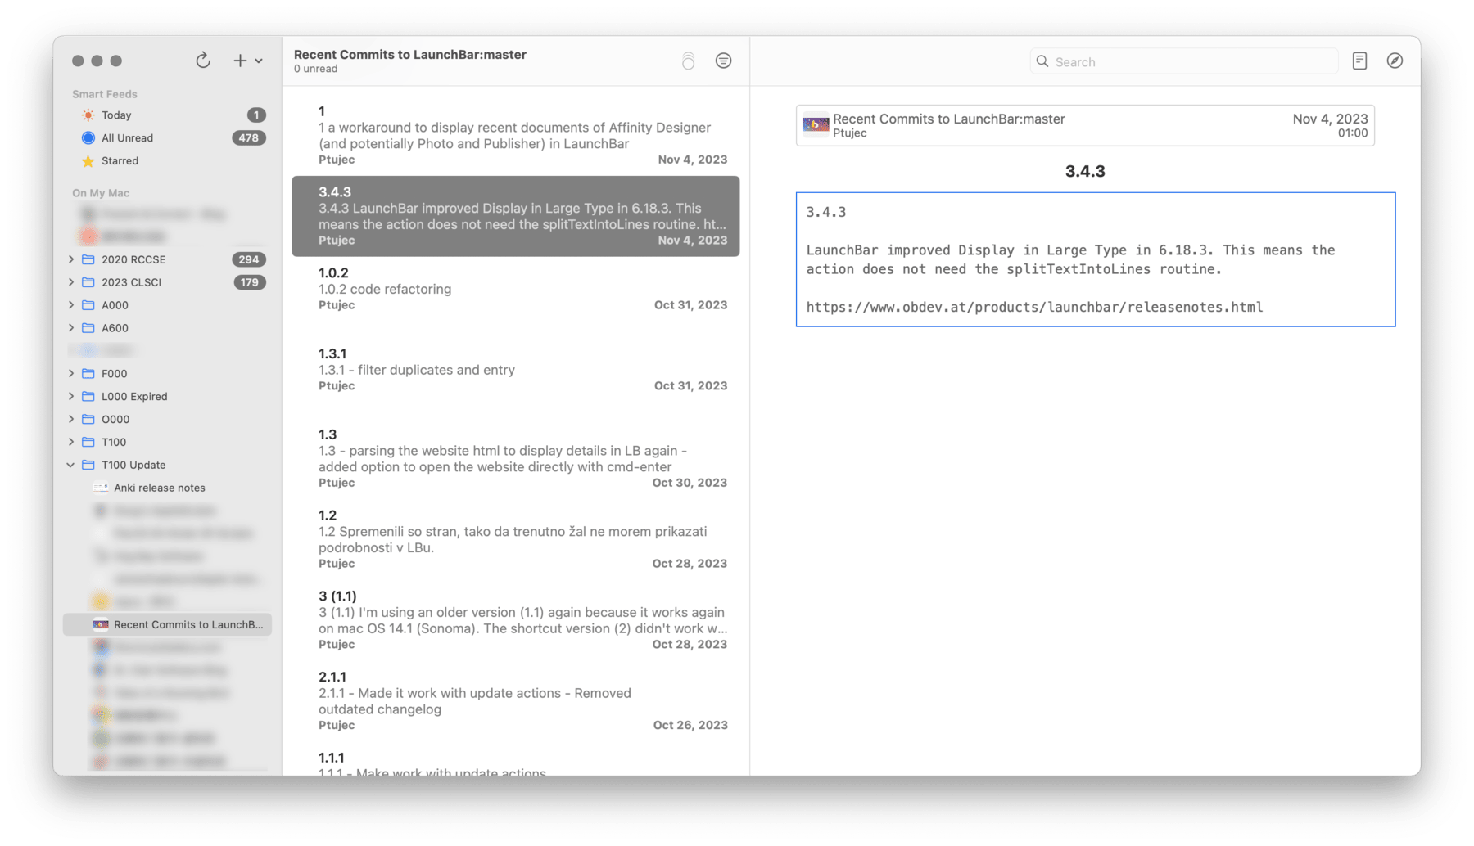The height and width of the screenshot is (846, 1474).
Task: Select the A600 folder icon
Action: [88, 328]
